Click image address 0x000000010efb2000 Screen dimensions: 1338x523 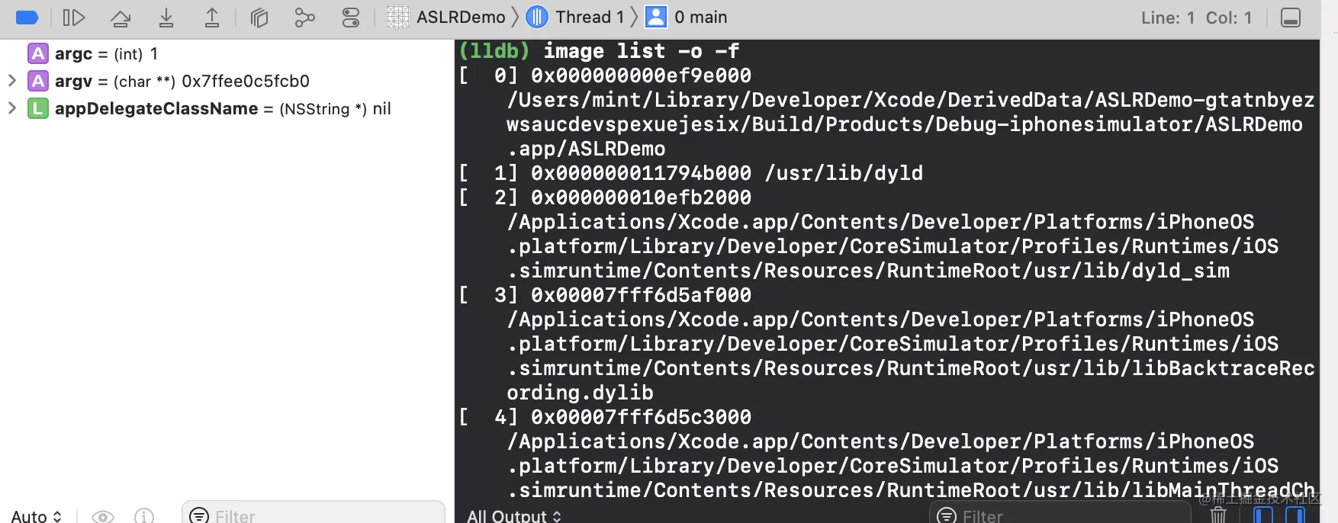click(x=641, y=197)
